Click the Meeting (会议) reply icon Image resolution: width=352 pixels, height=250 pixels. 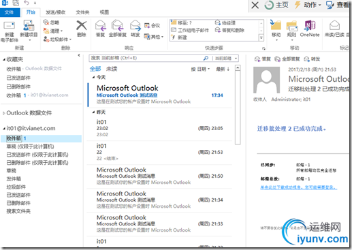click(152, 26)
